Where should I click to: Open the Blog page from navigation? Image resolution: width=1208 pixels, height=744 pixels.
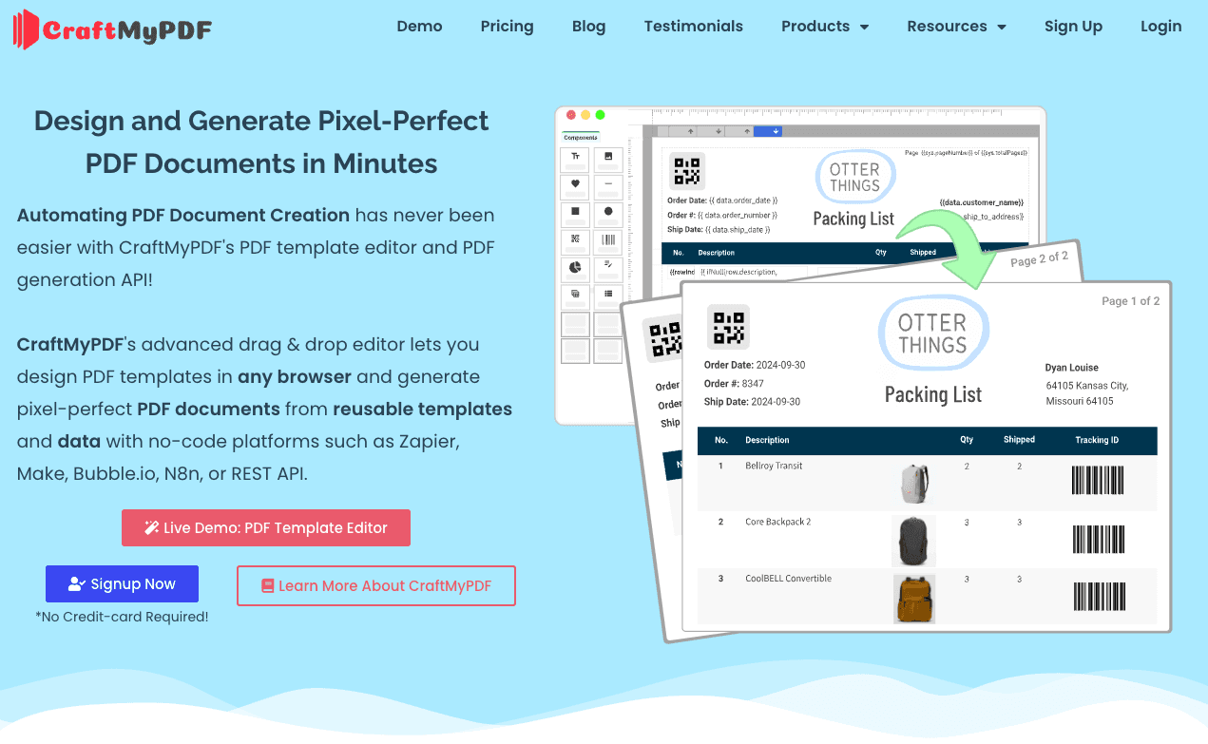(x=588, y=27)
